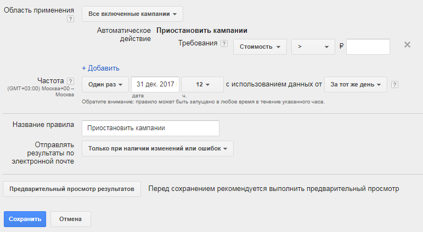This screenshot has height=232, width=423.
Task: Open the greater-than operator dropdown
Action: pos(313,47)
